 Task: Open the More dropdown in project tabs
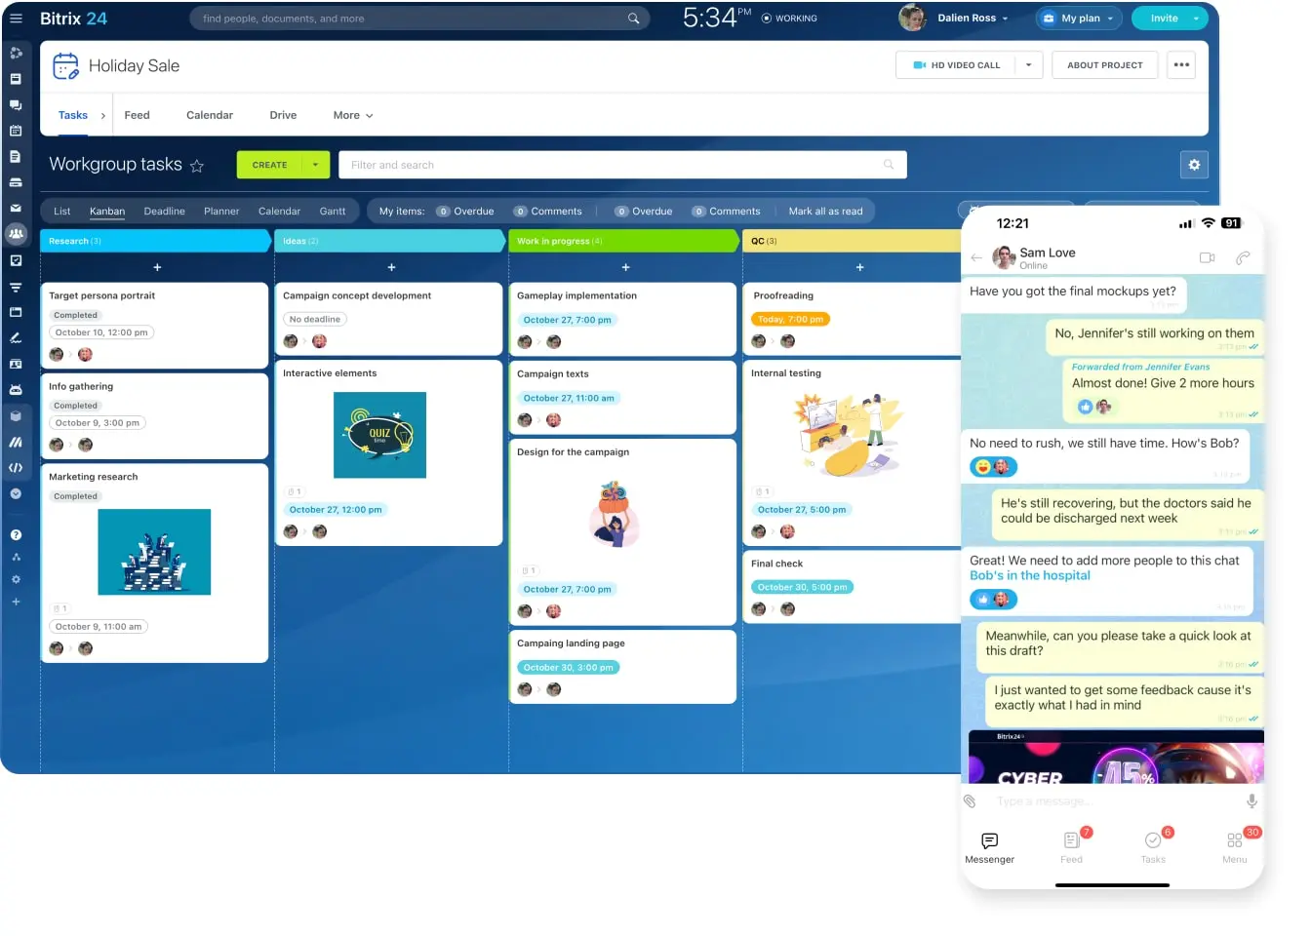click(352, 115)
